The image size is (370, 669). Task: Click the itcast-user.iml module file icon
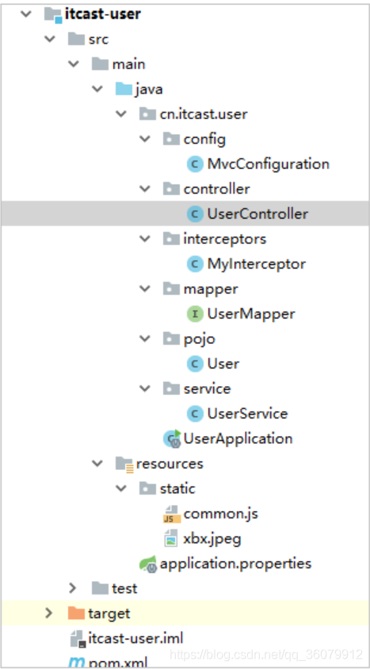78,639
